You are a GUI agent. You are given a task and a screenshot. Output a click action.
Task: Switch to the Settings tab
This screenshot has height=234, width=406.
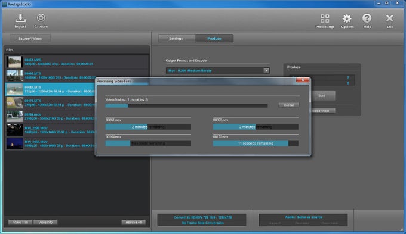[176, 39]
